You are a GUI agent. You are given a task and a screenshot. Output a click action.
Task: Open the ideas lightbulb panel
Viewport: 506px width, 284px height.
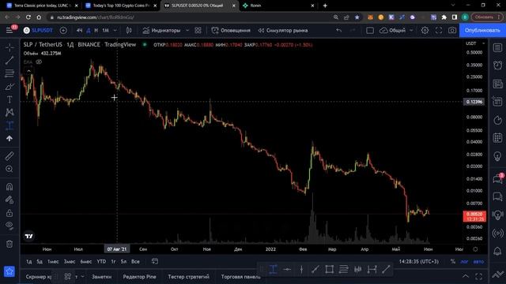(497, 156)
